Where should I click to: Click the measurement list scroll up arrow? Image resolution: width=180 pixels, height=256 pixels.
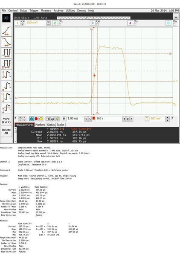click(x=15, y=128)
